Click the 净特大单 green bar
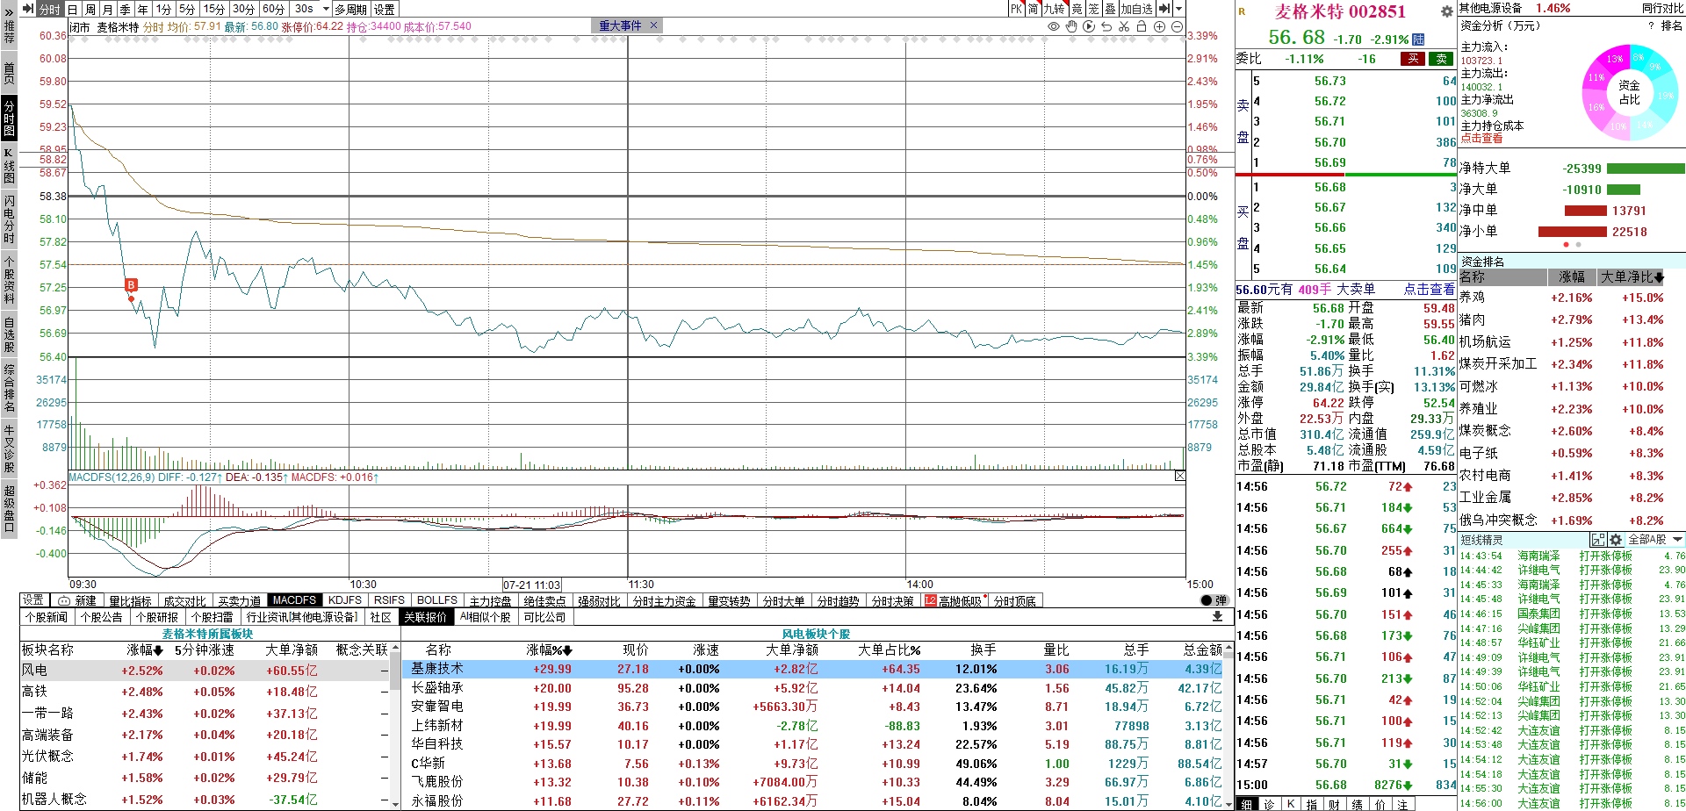This screenshot has width=1686, height=811. click(1646, 169)
